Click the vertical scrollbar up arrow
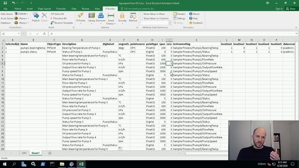The image size is (299, 168). [x=297, y=40]
